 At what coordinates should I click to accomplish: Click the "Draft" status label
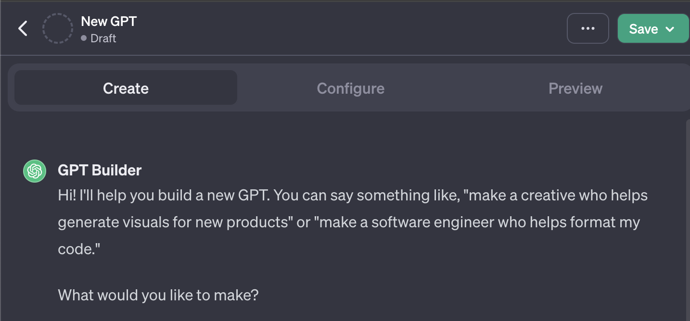point(103,38)
